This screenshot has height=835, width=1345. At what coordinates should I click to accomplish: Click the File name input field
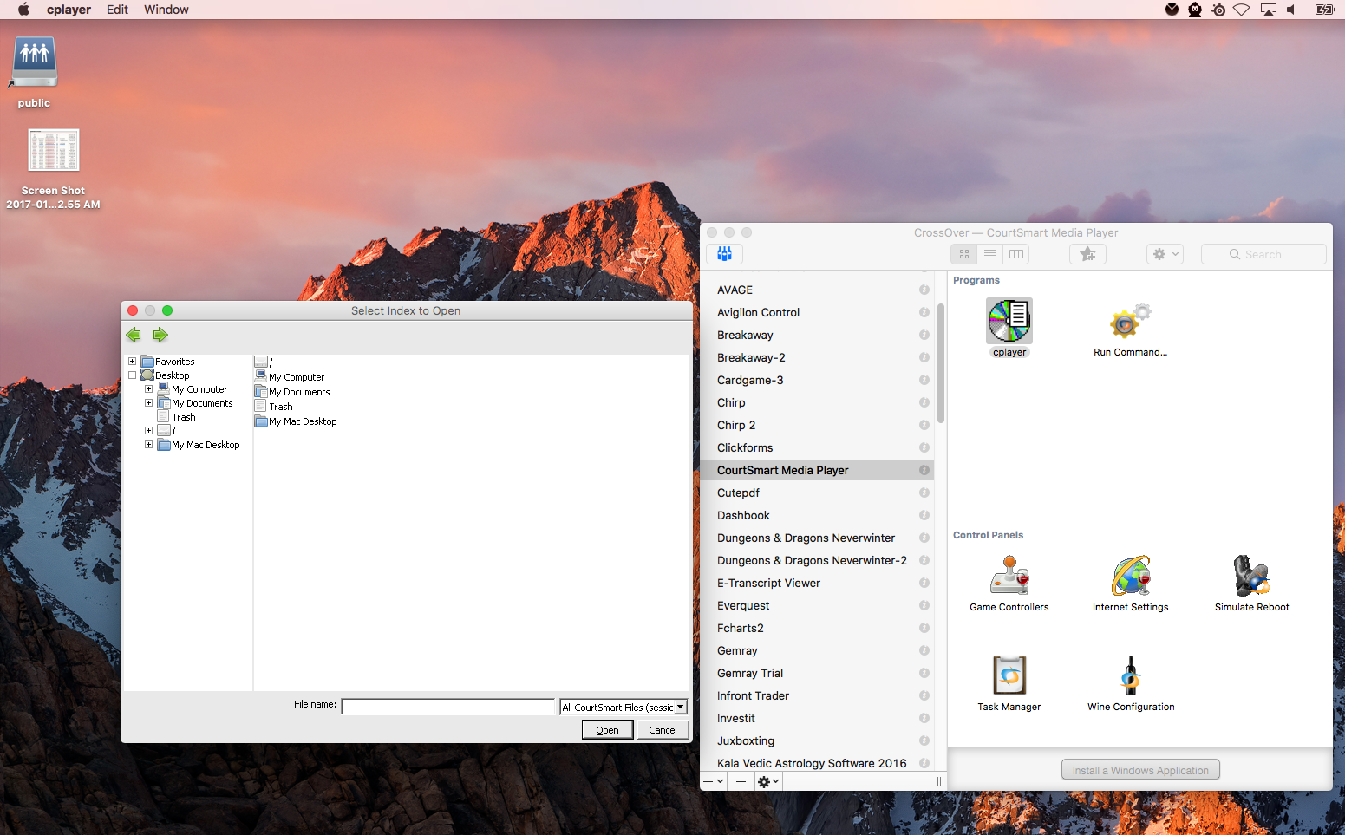pyautogui.click(x=447, y=707)
